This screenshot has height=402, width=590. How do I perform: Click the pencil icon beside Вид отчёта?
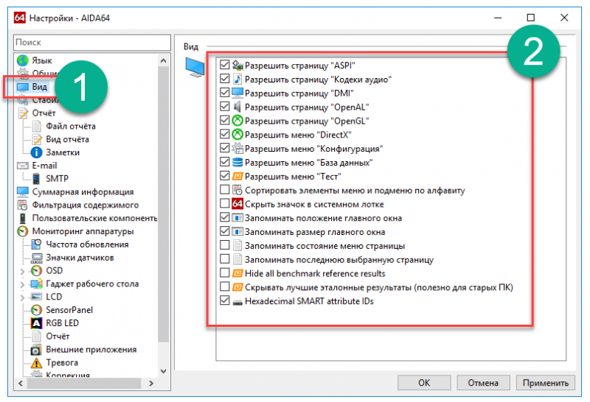coord(36,139)
